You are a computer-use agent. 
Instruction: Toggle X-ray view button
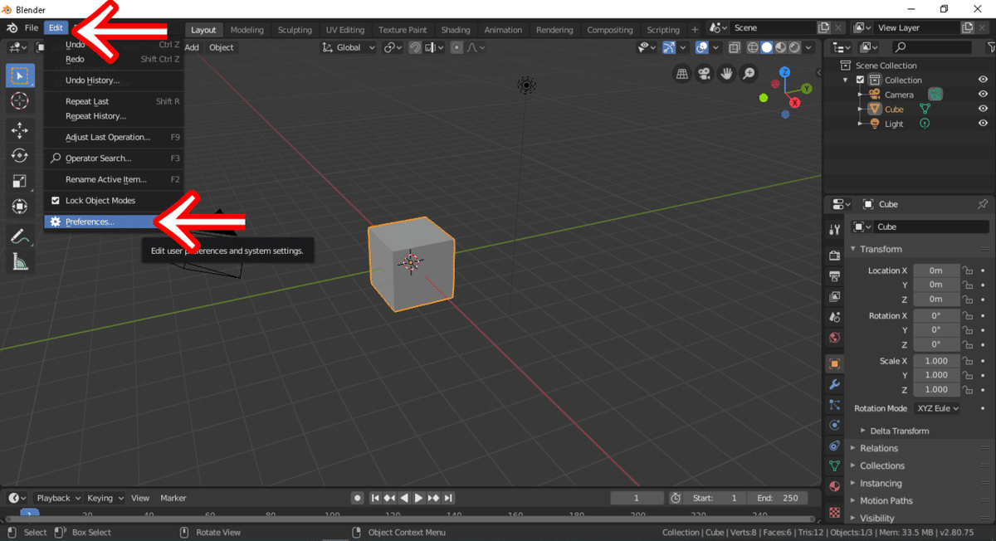click(735, 47)
